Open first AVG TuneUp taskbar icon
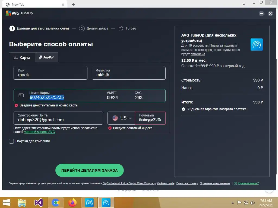Viewport: 278px width, 208px height. click(x=89, y=203)
